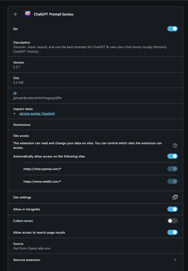
Task: Open the site access help question mark
Action: point(175,146)
